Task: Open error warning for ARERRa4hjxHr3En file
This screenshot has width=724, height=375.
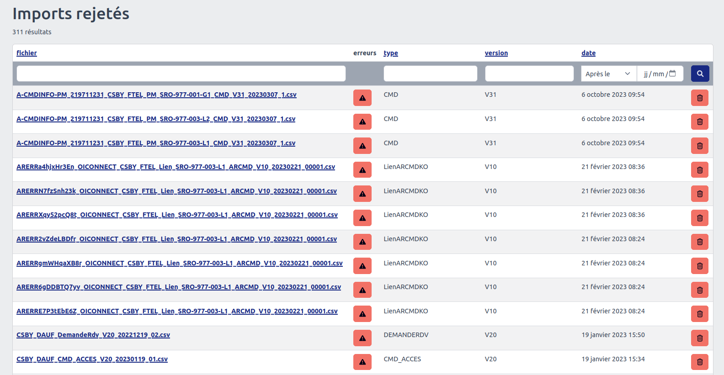Action: (362, 170)
